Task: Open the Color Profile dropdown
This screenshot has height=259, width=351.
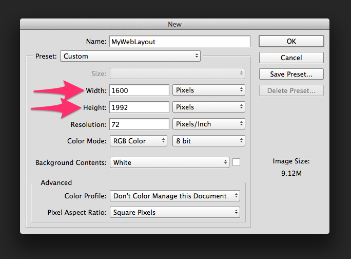Action: tap(175, 196)
